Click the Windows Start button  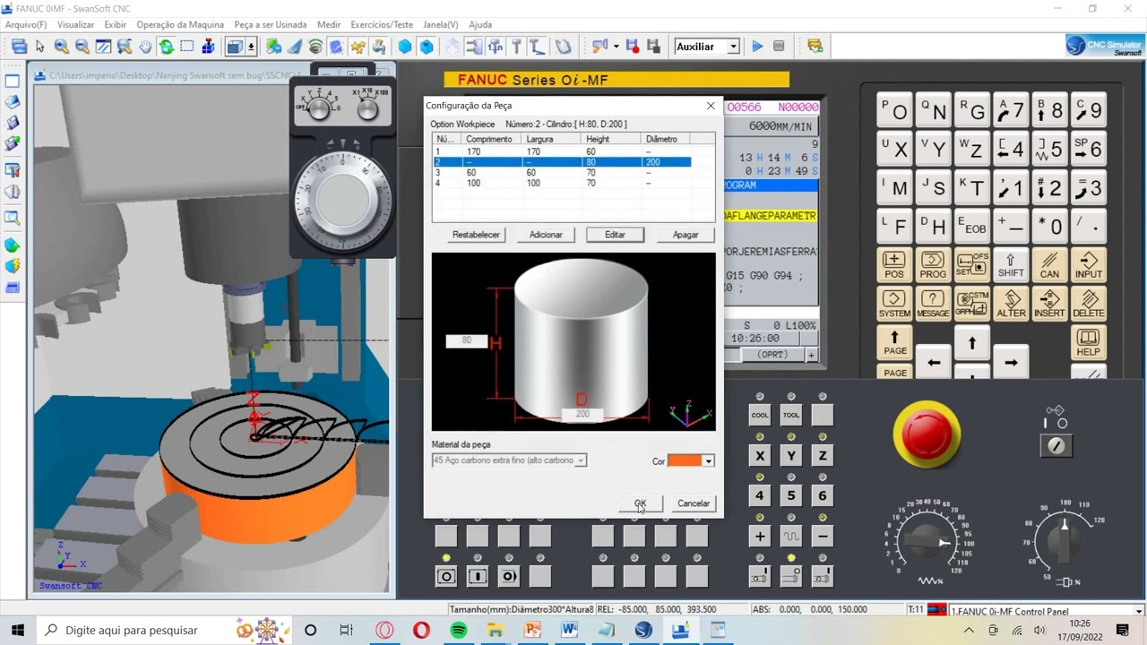[x=17, y=631]
